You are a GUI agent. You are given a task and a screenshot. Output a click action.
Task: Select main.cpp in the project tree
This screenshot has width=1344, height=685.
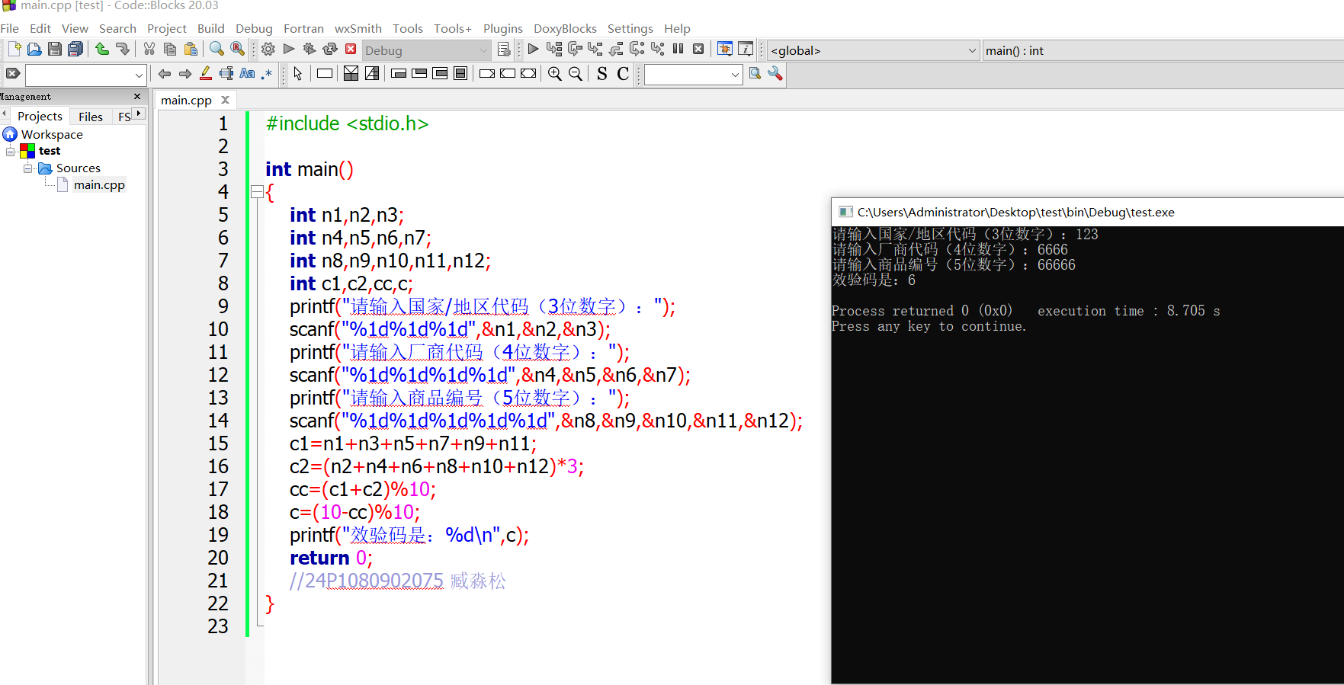(x=99, y=184)
